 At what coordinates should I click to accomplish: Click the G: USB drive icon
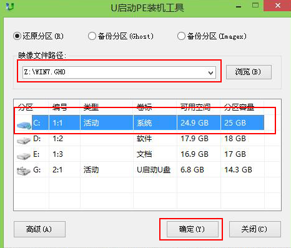tap(24, 171)
